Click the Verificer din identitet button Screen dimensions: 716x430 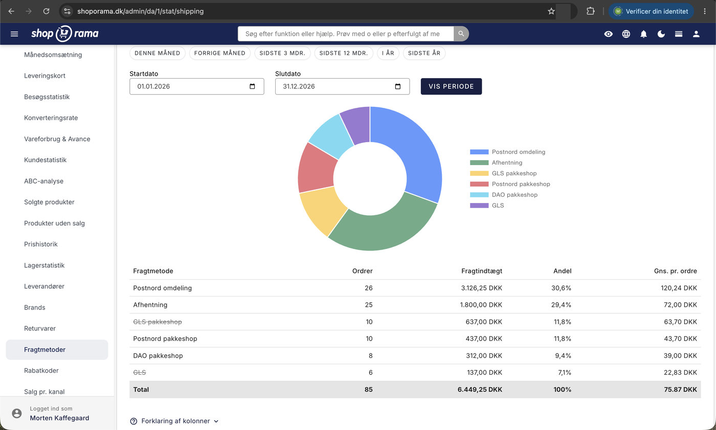651,11
